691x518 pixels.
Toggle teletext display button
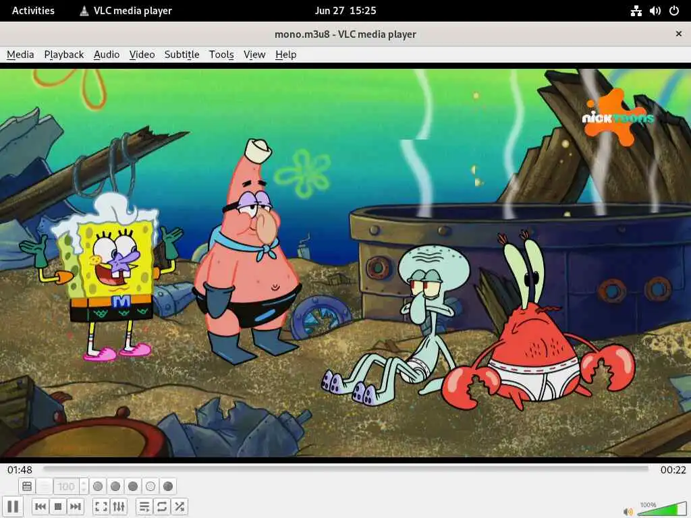coord(27,486)
